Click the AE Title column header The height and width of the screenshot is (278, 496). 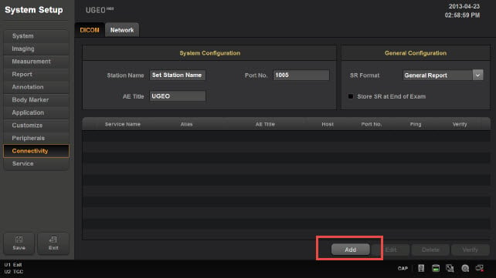point(265,124)
